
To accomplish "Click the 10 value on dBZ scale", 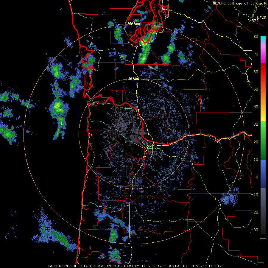I will click(x=256, y=160).
